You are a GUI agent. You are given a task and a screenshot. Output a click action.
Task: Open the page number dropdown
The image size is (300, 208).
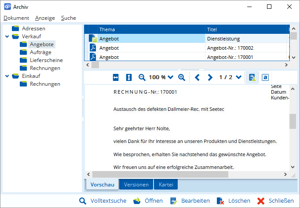(239, 77)
